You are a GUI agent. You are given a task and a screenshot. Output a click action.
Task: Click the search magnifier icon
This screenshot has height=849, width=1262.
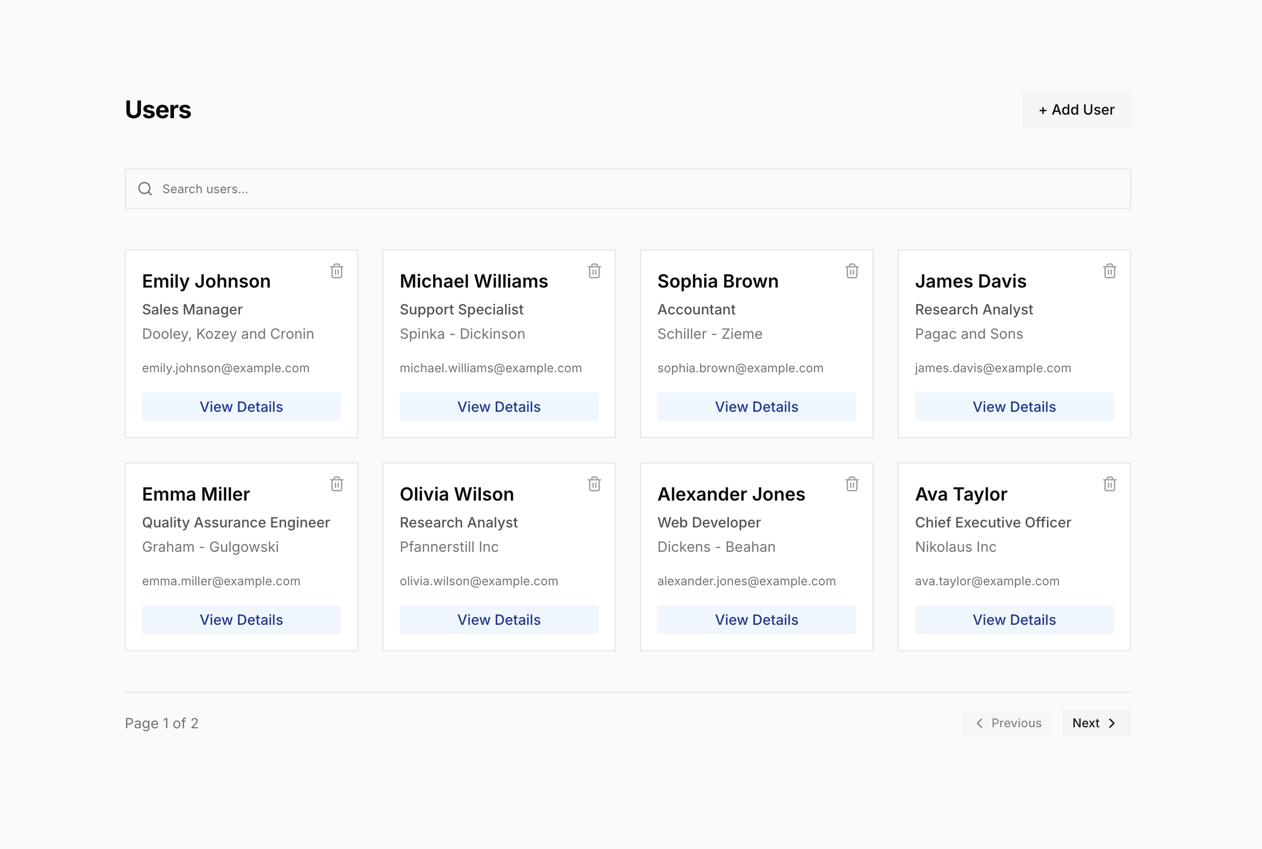coord(145,189)
